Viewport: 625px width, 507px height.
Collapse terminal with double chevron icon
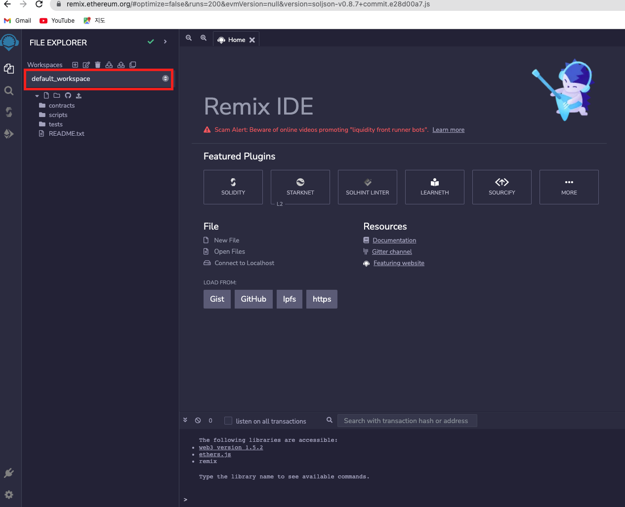(185, 420)
